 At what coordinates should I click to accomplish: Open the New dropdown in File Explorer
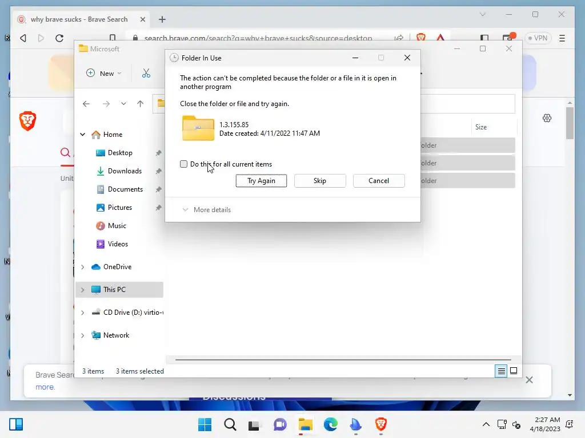[x=104, y=74]
